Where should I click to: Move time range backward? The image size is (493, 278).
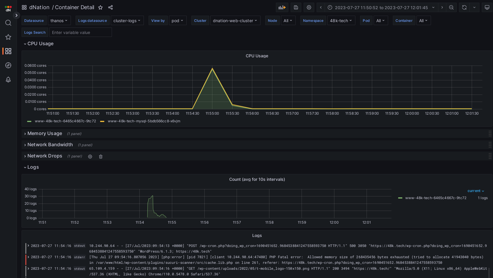[321, 7]
